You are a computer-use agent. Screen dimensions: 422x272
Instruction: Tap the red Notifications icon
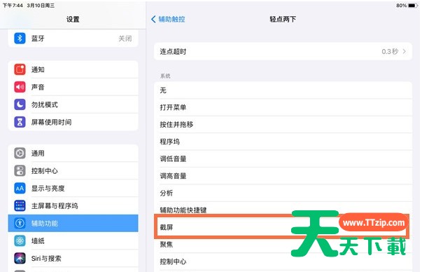[x=20, y=69]
